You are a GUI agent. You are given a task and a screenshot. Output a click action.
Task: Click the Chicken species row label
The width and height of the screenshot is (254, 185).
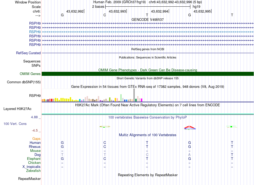[34, 163]
